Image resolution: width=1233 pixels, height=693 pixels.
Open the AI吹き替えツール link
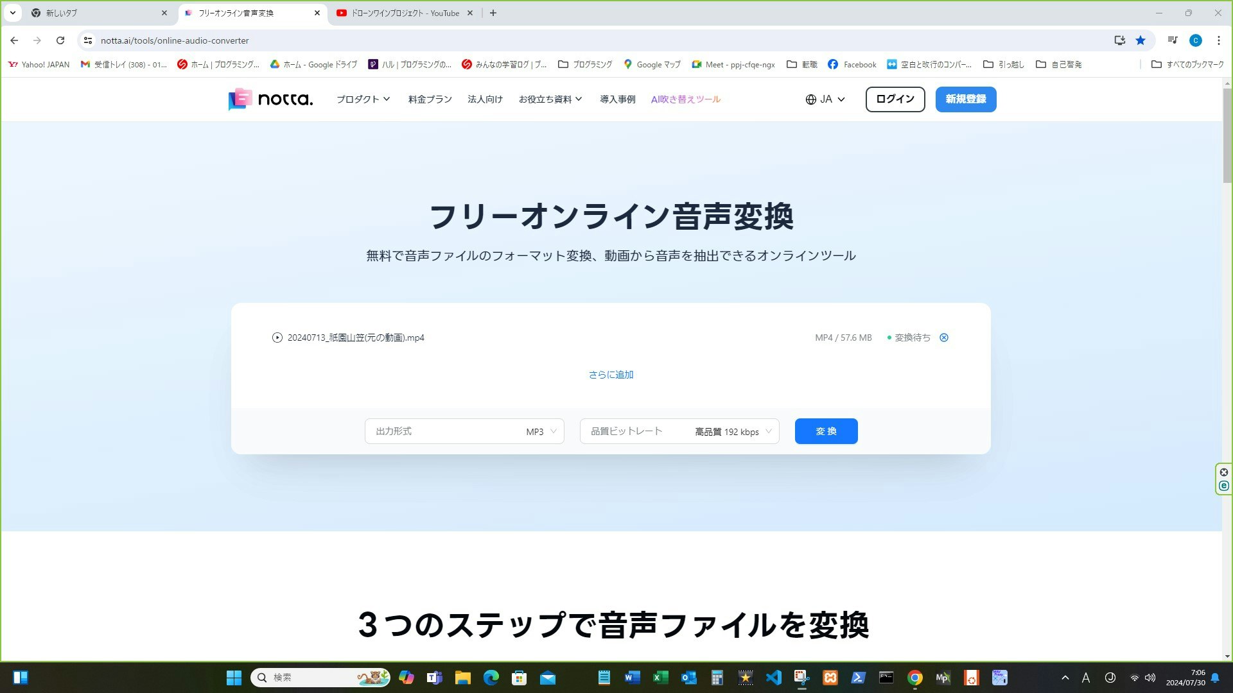(685, 99)
